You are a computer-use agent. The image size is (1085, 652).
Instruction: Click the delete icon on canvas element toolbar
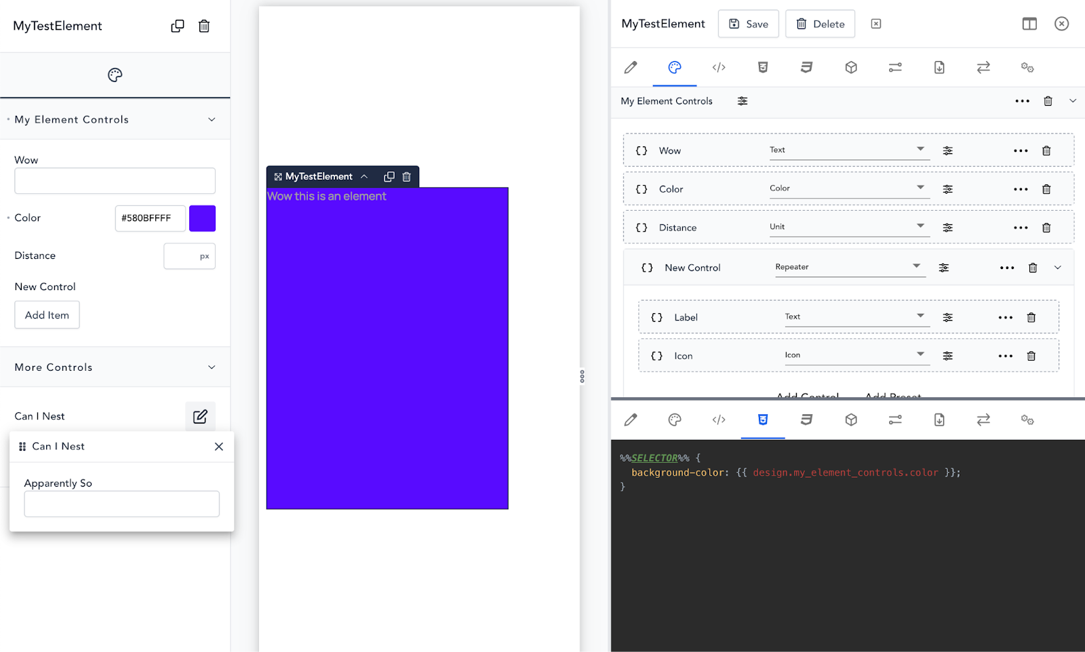point(407,176)
